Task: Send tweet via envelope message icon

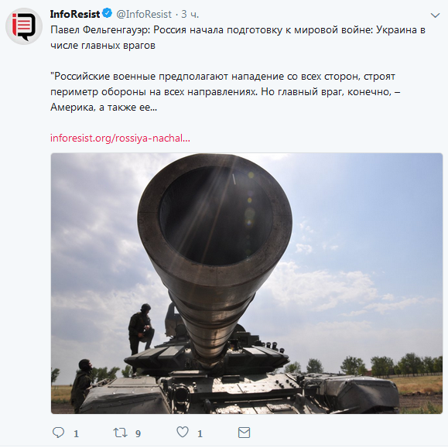Action: click(x=244, y=433)
